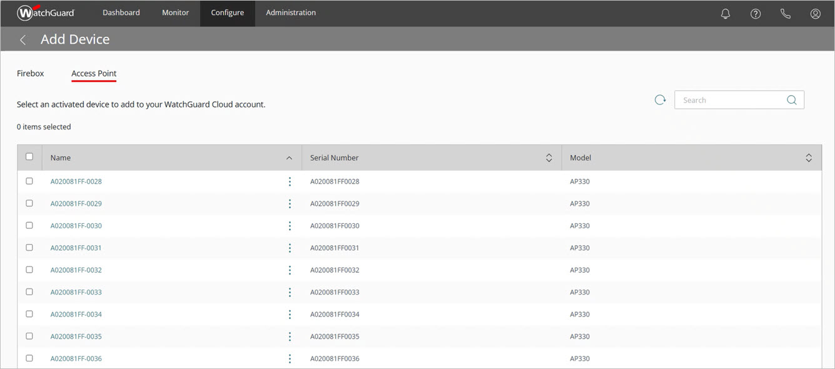Click the phone support icon
The height and width of the screenshot is (369, 835).
[785, 13]
